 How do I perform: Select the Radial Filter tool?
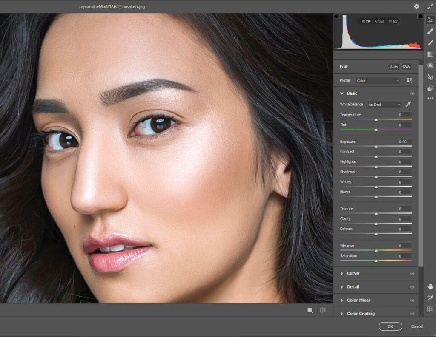[x=430, y=66]
